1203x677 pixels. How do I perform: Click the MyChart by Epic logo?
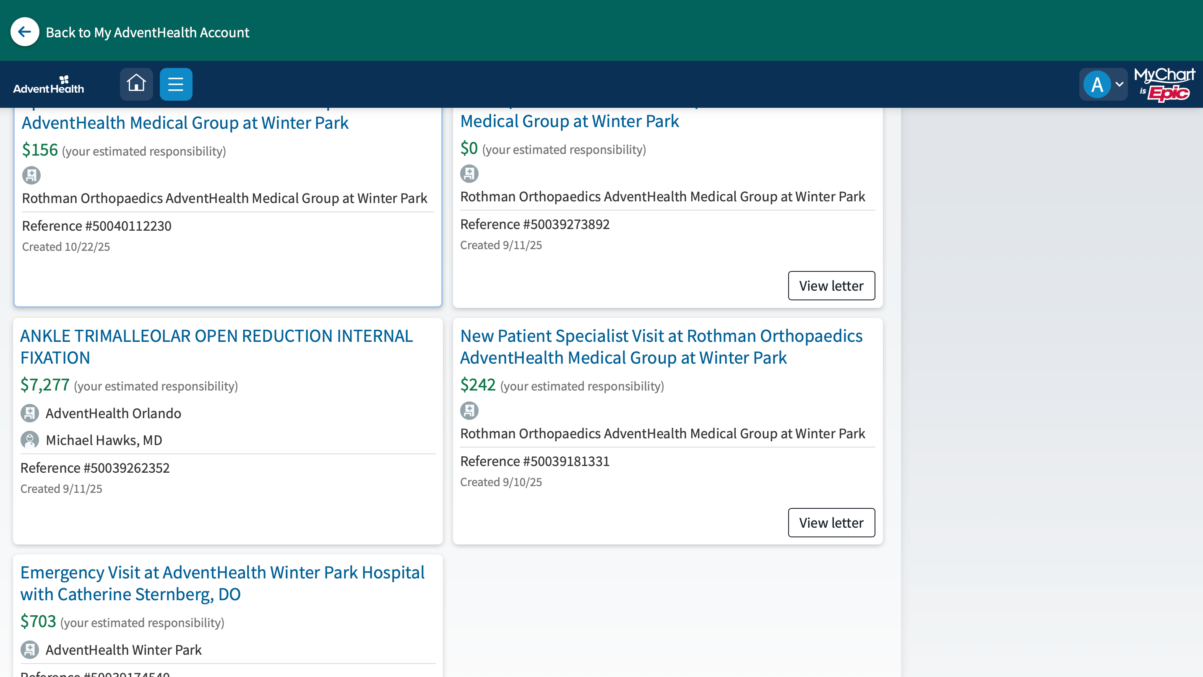coord(1164,84)
